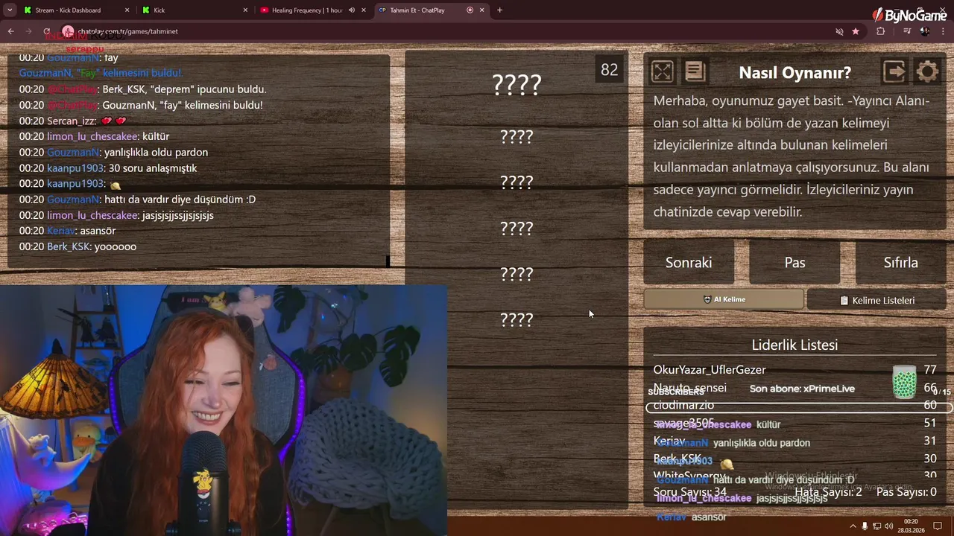This screenshot has height=536, width=954.
Task: Bookmark this page with the star
Action: click(x=856, y=31)
